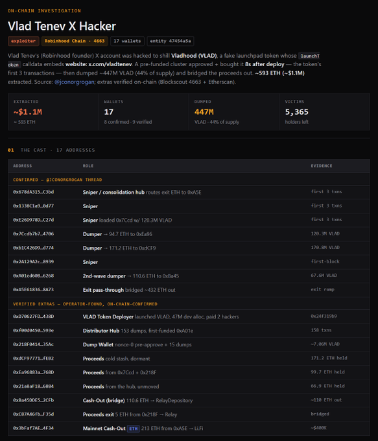Click the VLAD Token Deployer role text
Screen dimensions: 378x441
pos(108,317)
